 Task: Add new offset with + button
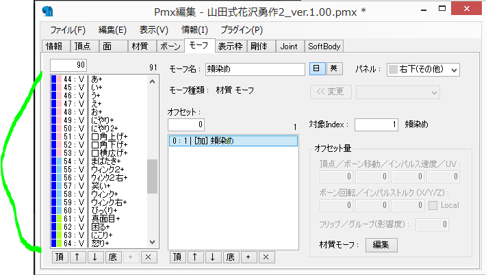click(x=248, y=257)
